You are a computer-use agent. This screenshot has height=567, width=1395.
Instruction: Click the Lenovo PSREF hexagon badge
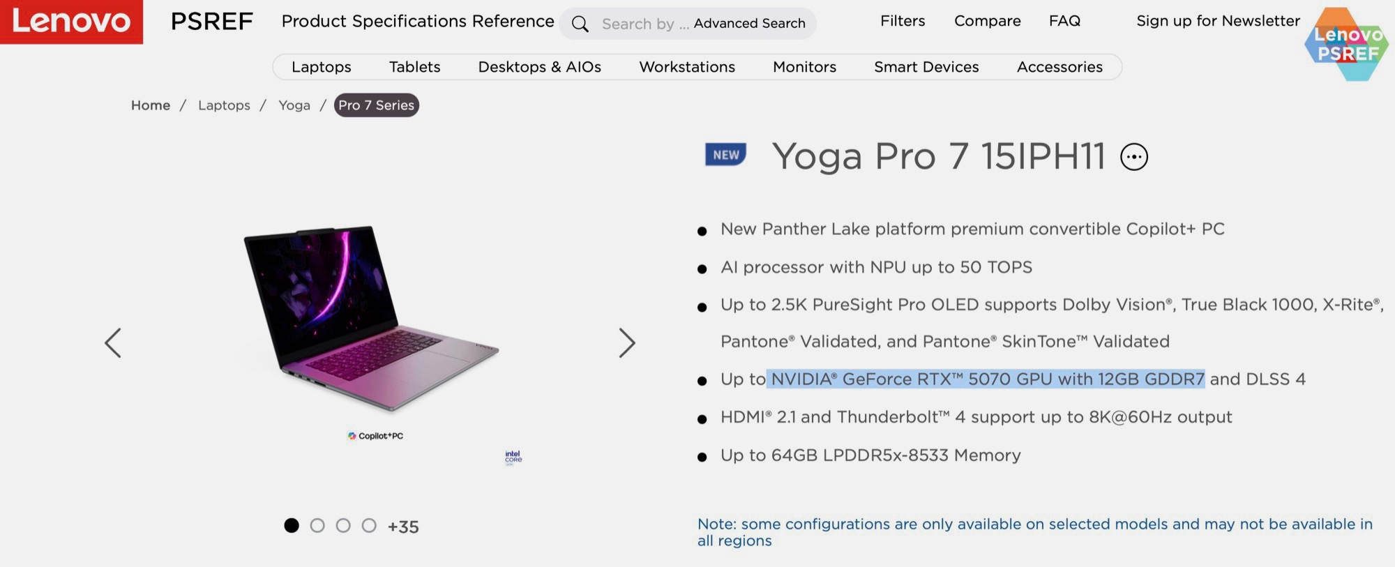point(1346,45)
